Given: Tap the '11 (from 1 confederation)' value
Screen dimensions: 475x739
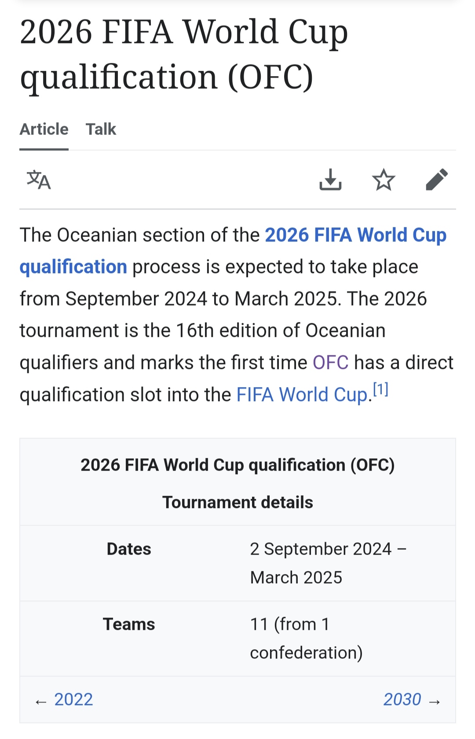Looking at the screenshot, I should point(306,638).
